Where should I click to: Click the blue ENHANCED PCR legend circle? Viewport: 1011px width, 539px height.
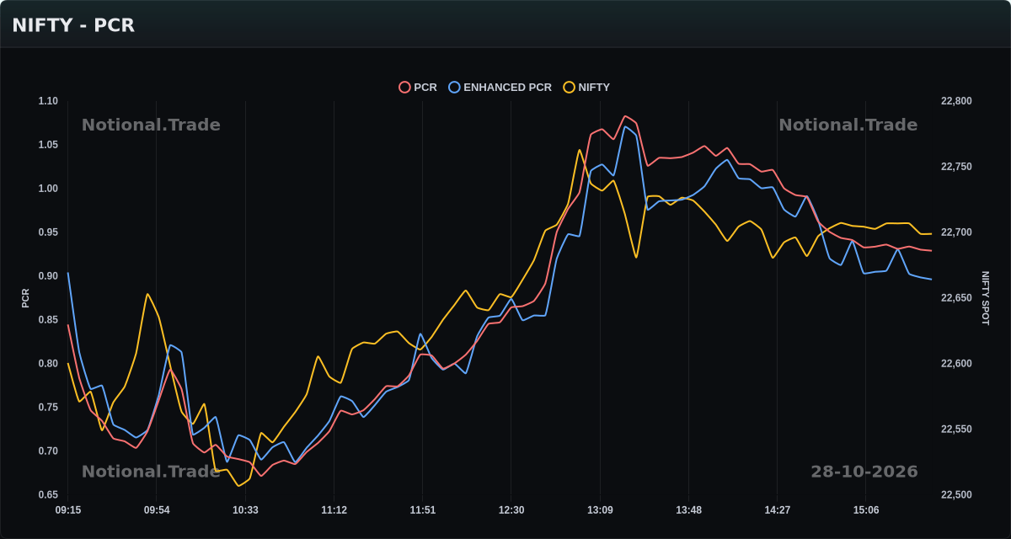click(454, 87)
